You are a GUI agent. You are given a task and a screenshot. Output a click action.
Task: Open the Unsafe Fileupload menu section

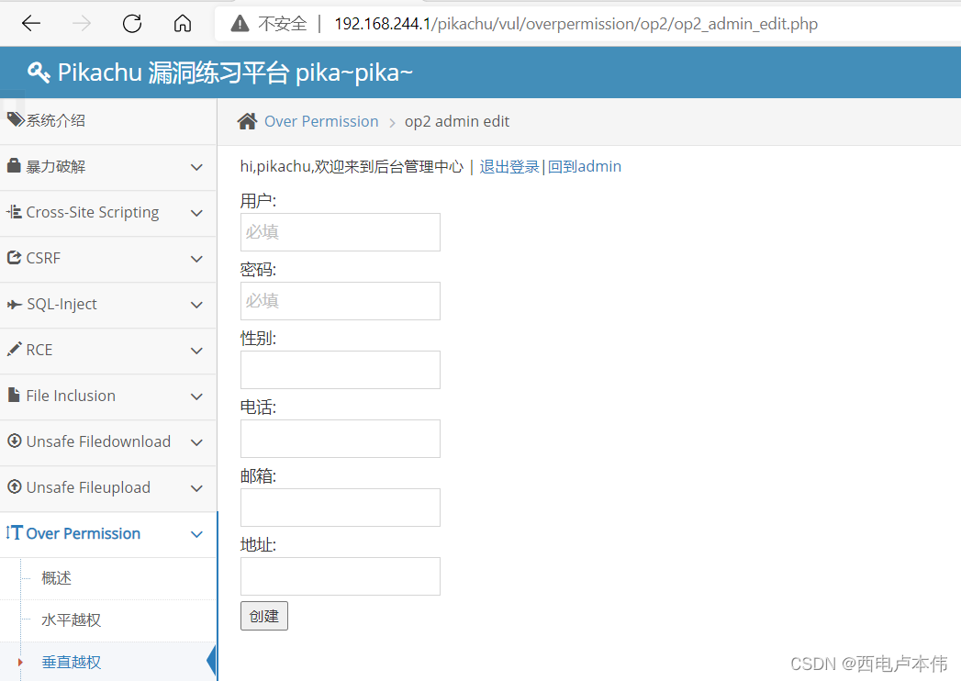click(x=108, y=488)
